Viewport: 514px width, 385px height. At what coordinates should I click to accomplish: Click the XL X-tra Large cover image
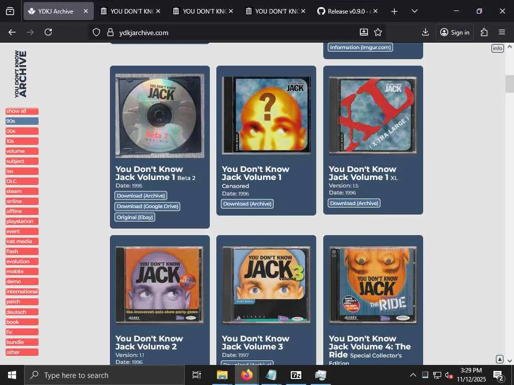tap(373, 115)
